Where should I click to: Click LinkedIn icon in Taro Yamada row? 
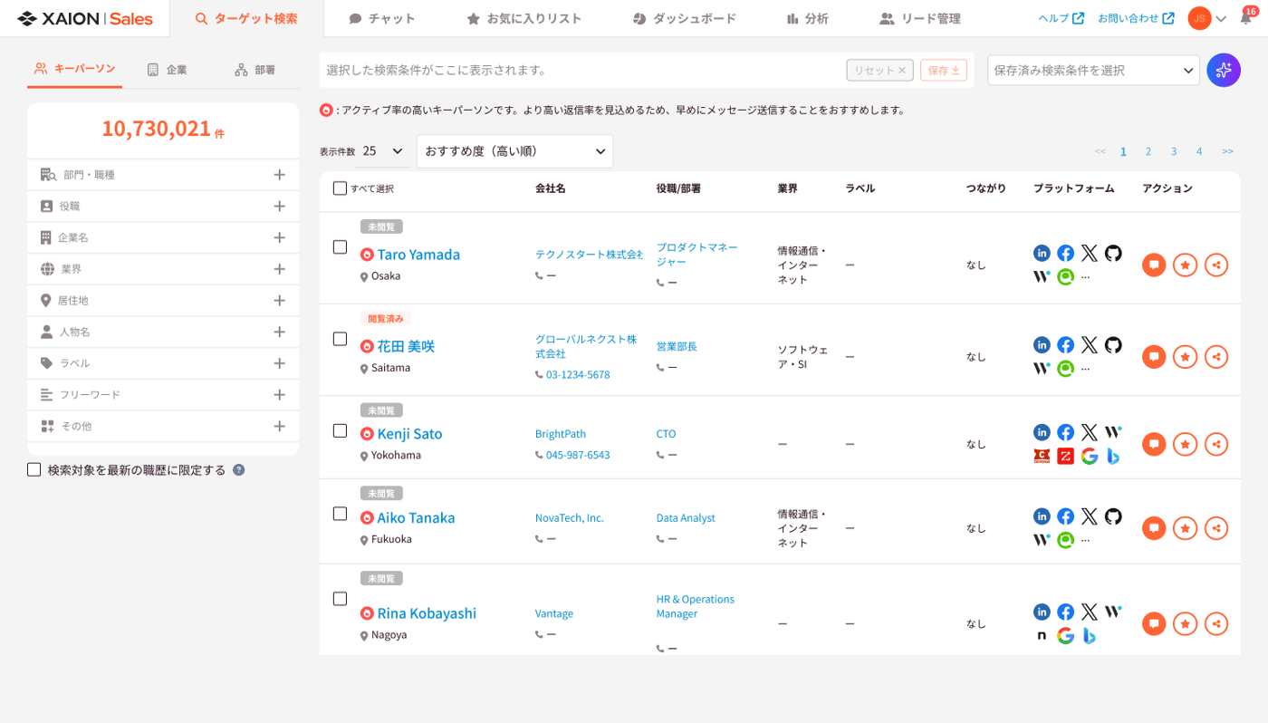pyautogui.click(x=1042, y=254)
